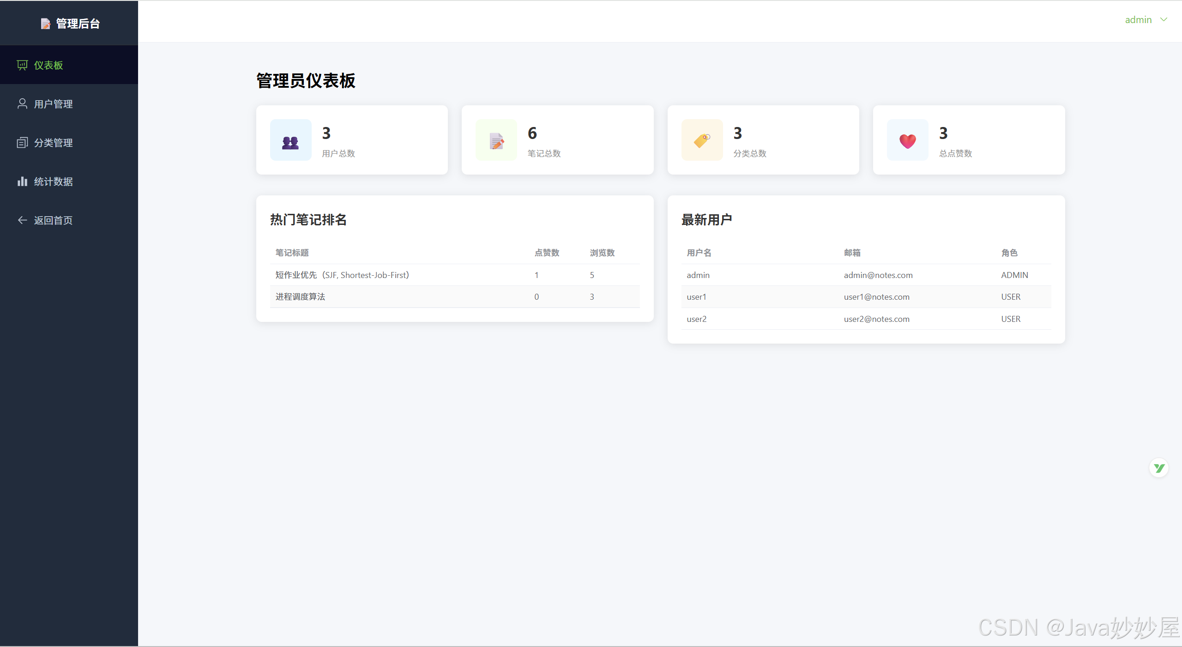Click the person icon beside 用户管理
The width and height of the screenshot is (1182, 647).
coord(22,104)
